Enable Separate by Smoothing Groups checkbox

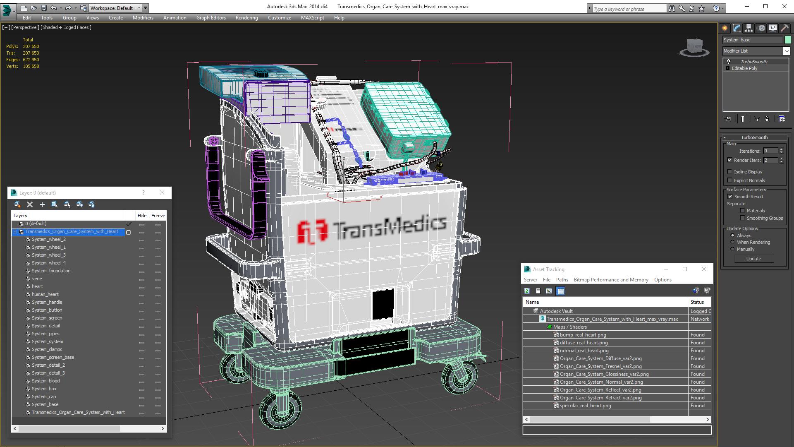coord(742,218)
